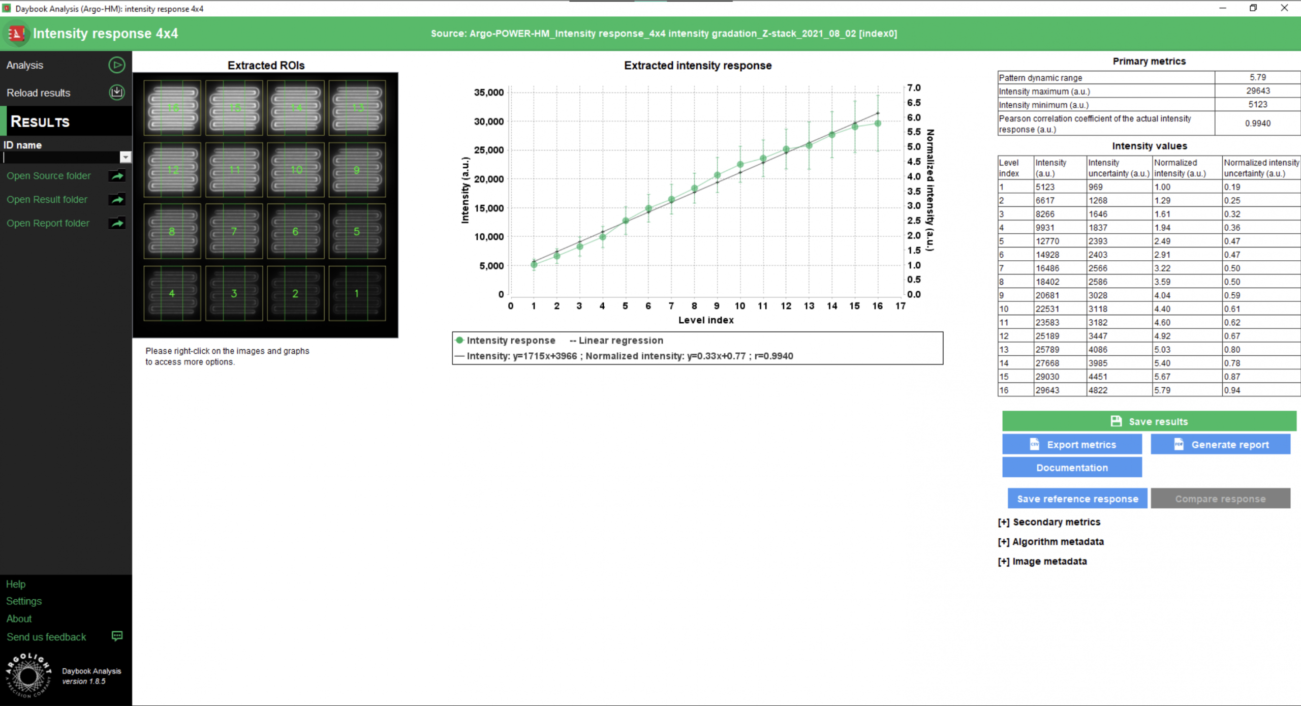Click the red Daybook logo in header

16,34
